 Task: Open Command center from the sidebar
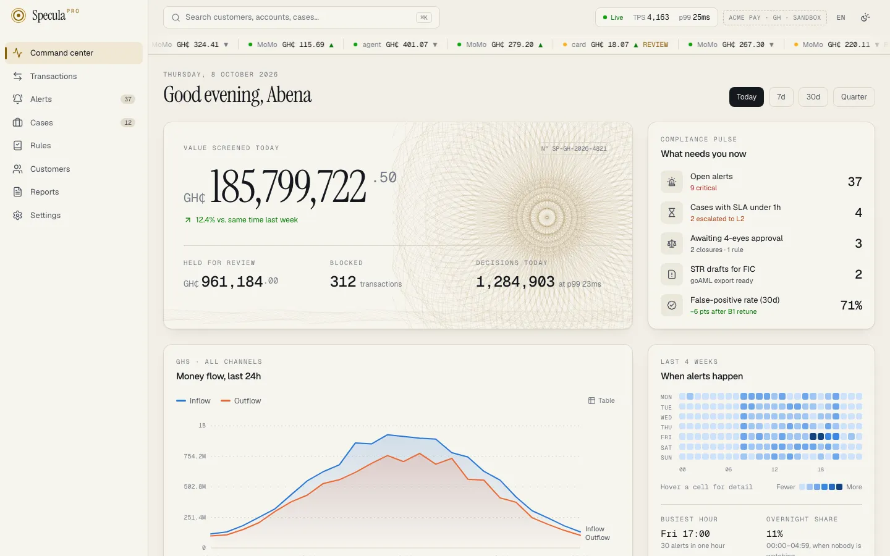74,53
